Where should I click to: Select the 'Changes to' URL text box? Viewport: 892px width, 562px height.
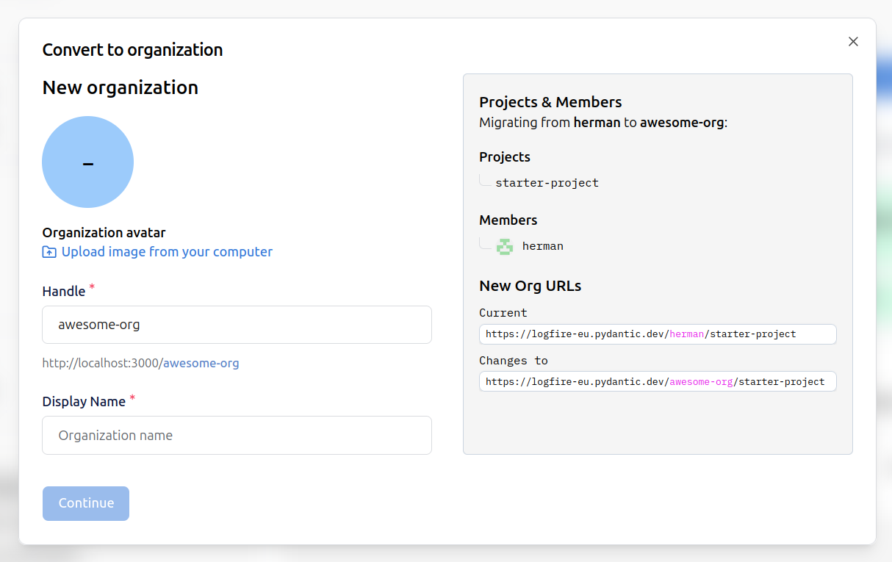pos(658,381)
